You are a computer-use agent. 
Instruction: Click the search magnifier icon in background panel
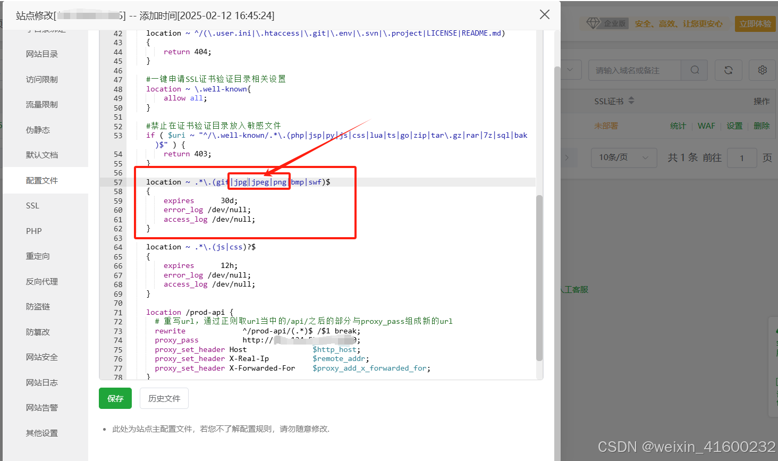click(695, 70)
